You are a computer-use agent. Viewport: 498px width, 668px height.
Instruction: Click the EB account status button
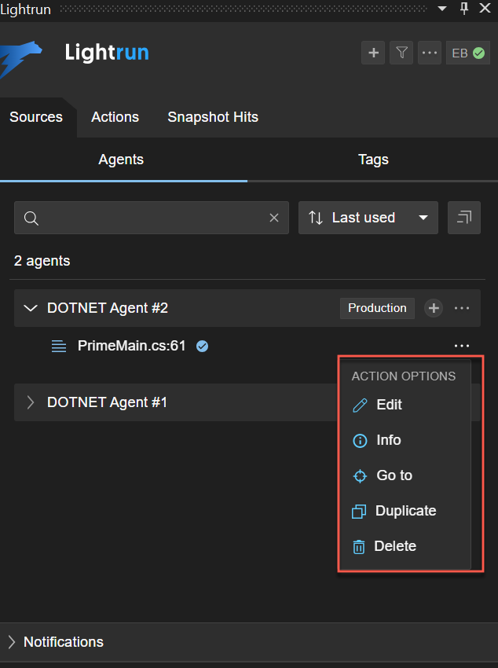tap(468, 53)
